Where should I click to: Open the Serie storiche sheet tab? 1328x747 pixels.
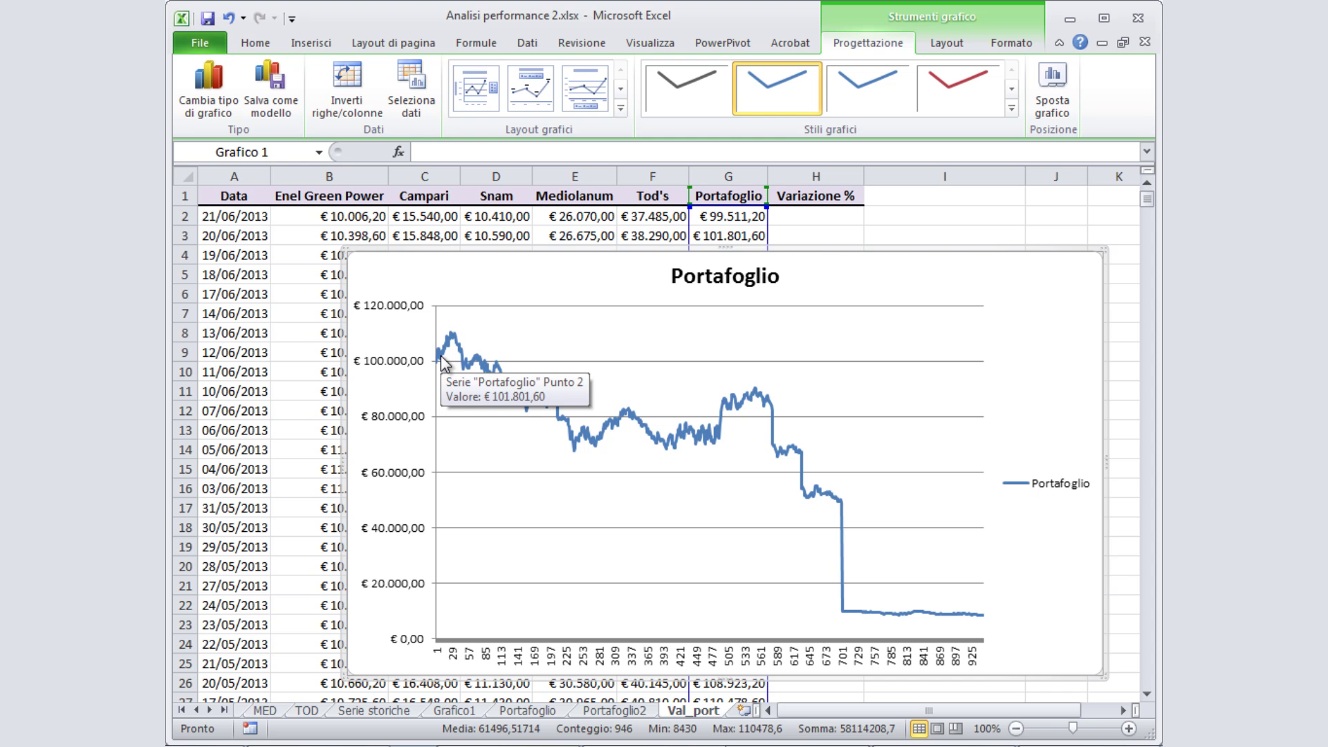(x=373, y=710)
